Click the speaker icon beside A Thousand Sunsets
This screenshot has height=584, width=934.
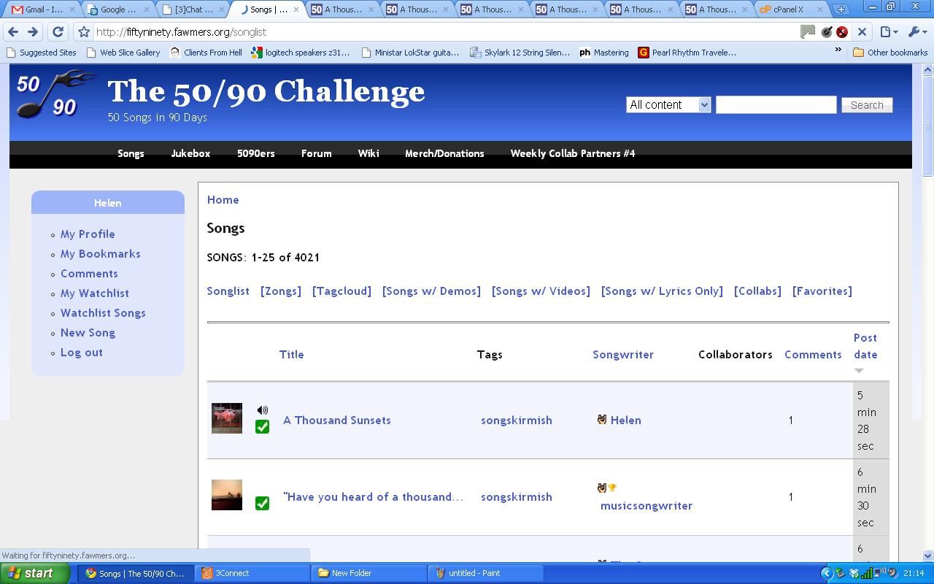(262, 410)
